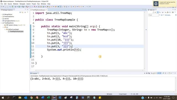Image resolution: width=177 pixels, height=100 pixels.
Task: Open the Debug button dropdown arrow
Action: tap(17, 7)
